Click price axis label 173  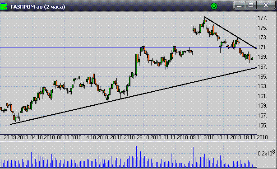click(262, 38)
